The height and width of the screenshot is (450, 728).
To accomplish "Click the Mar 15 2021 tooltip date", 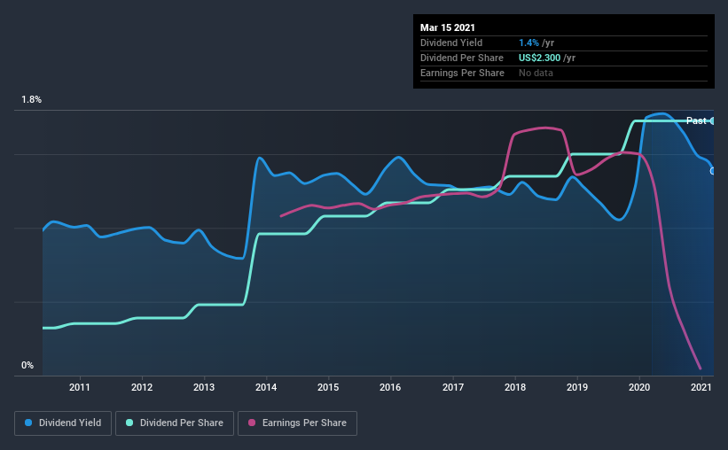I will [448, 27].
